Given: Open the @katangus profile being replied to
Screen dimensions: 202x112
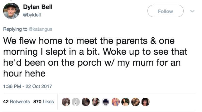Looking at the screenshot, I should [41, 29].
